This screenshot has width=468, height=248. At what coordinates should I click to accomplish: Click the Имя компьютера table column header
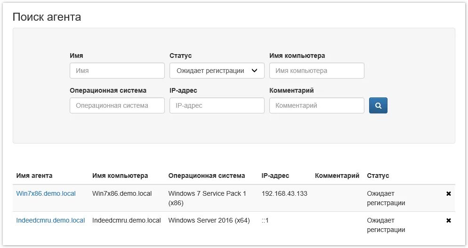120,176
